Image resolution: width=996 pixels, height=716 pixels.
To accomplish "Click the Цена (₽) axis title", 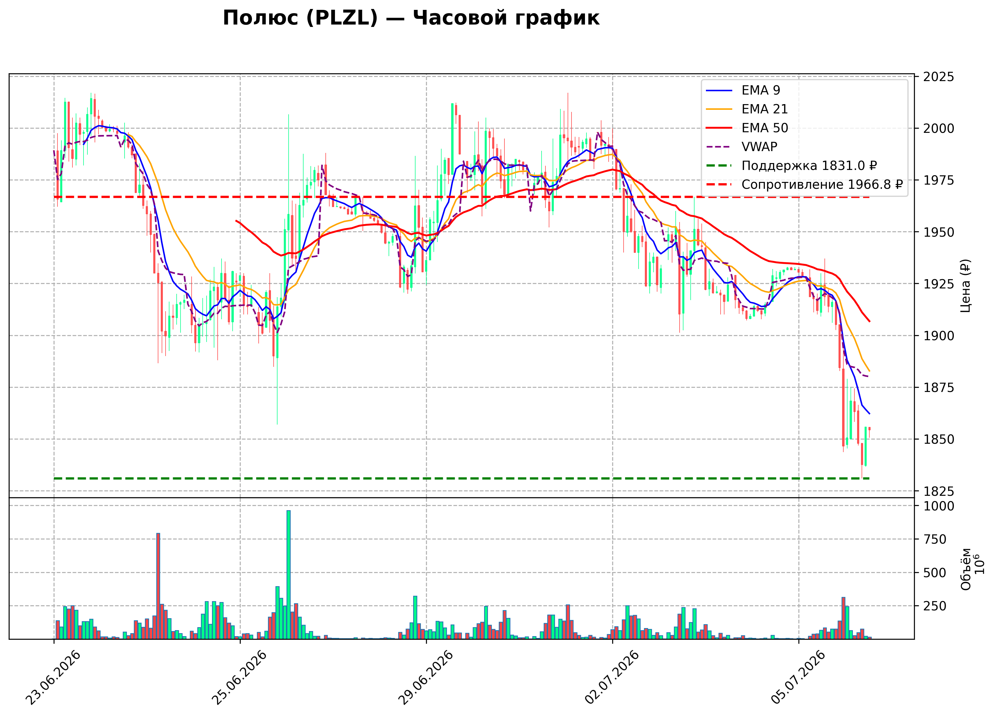I will [965, 286].
